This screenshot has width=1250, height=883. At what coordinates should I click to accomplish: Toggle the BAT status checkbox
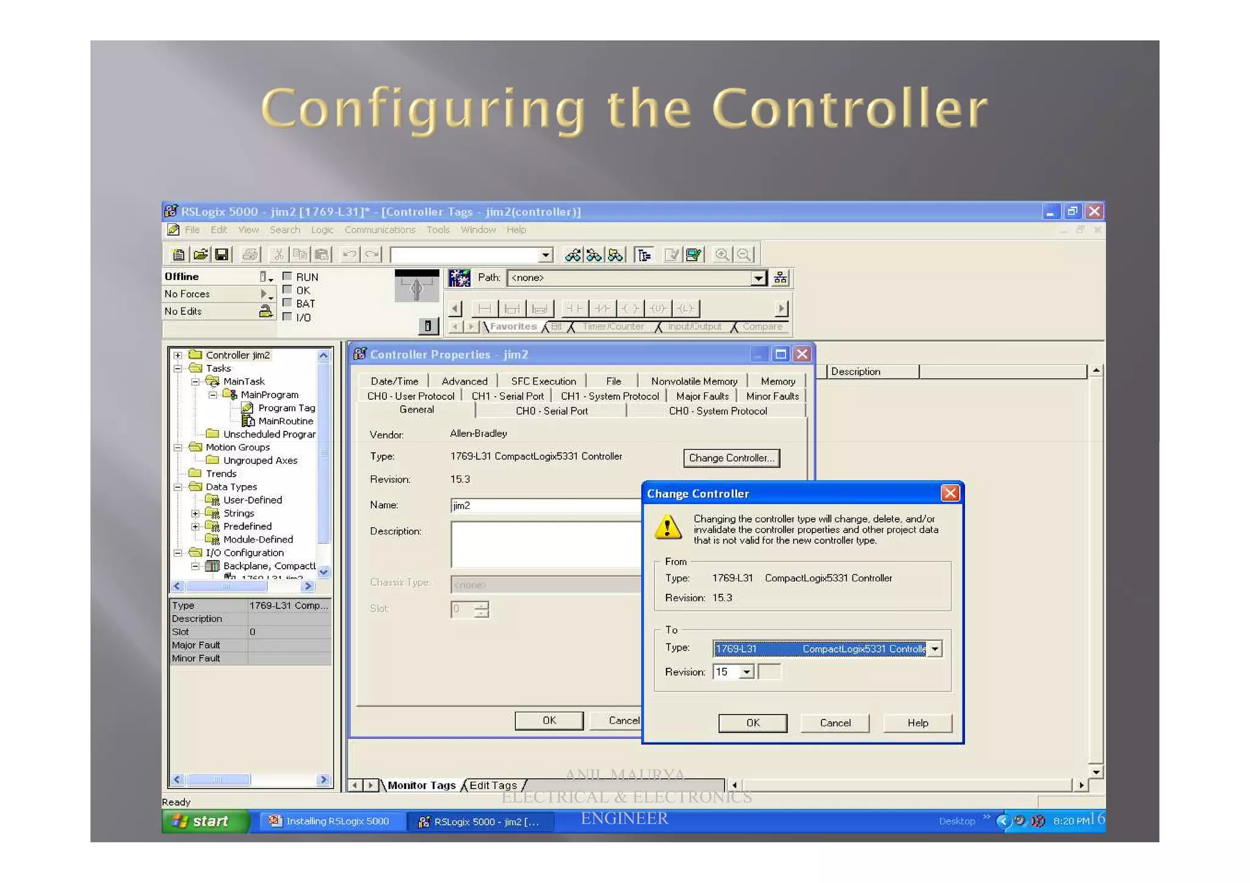tap(287, 303)
